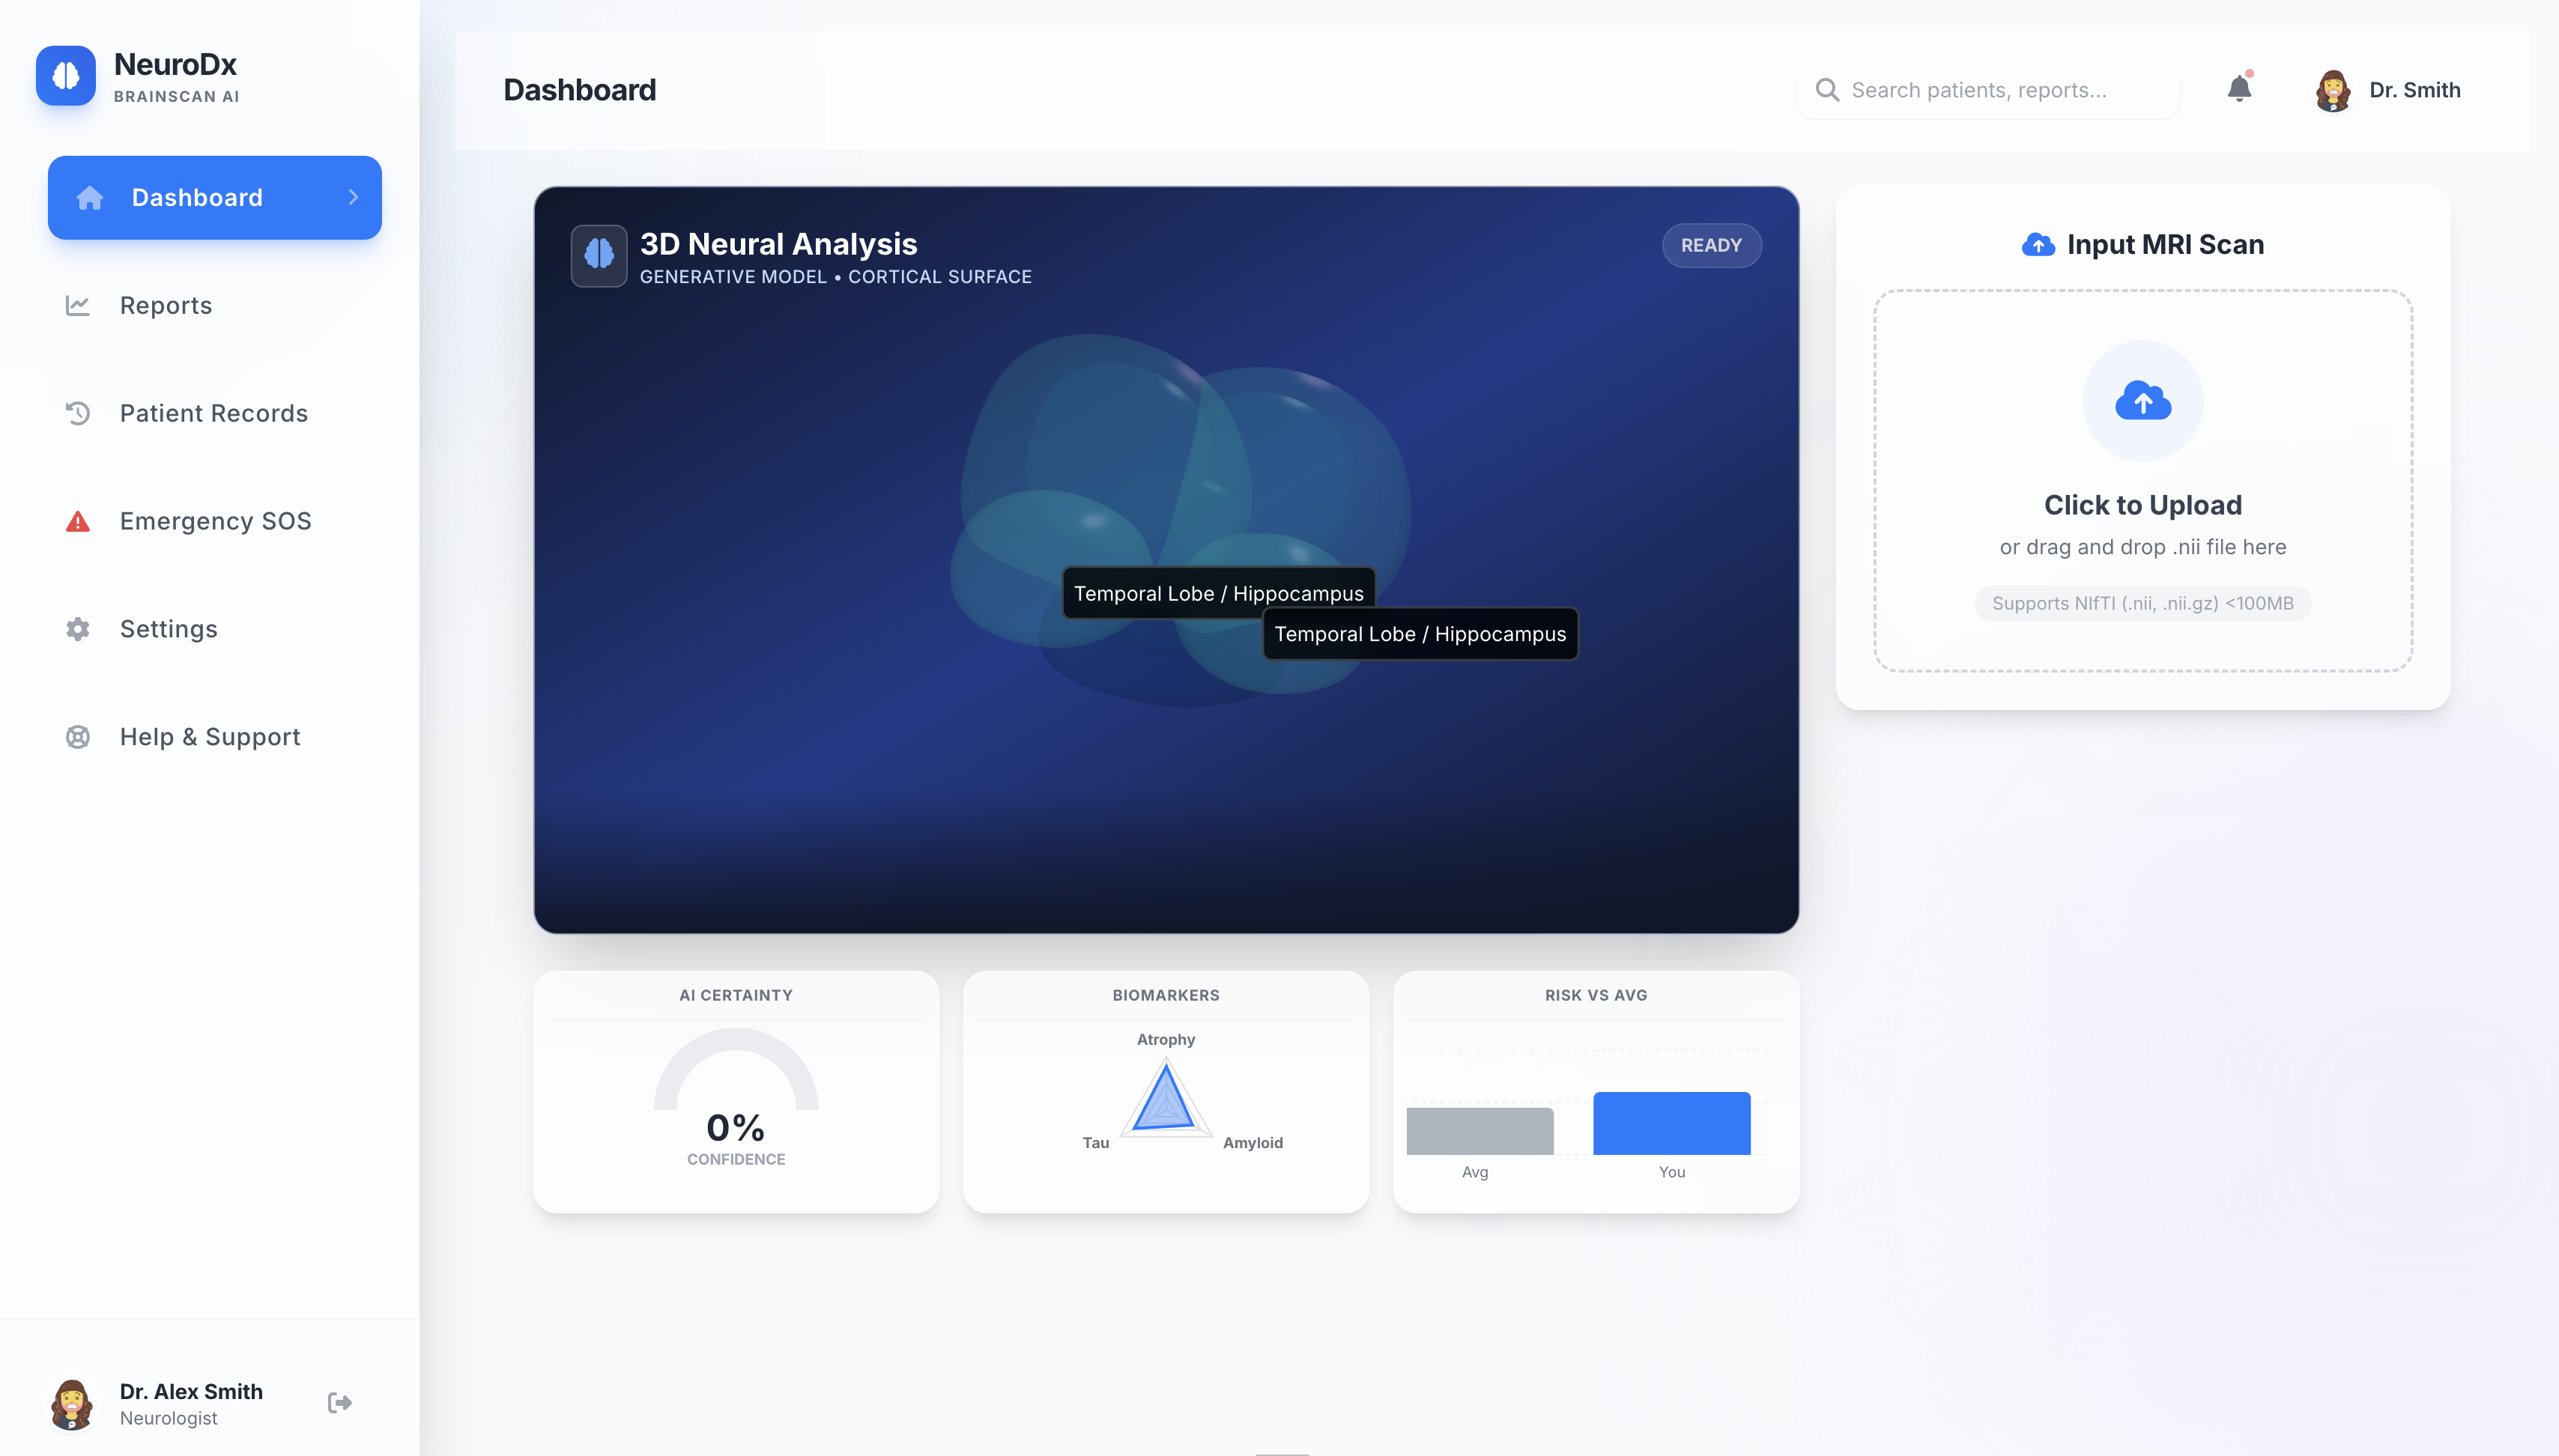Click the Help & Support lifebuoy icon
The image size is (2559, 1456).
(78, 737)
